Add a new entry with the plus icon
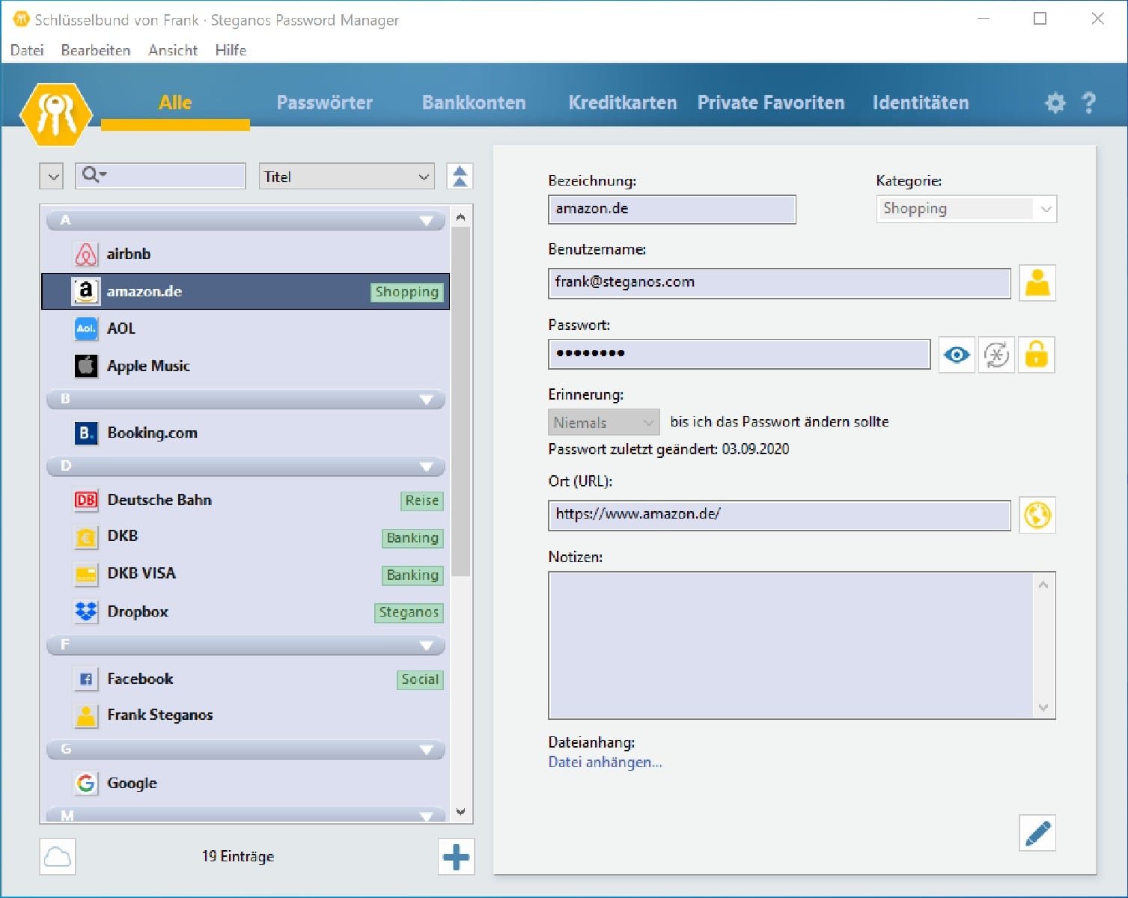1128x898 pixels. (x=456, y=856)
